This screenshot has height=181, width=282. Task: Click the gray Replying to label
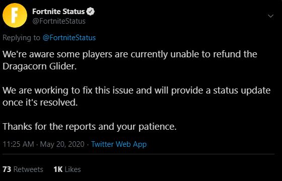(21, 38)
